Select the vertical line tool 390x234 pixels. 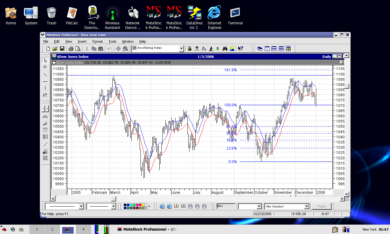pyautogui.click(x=45, y=88)
